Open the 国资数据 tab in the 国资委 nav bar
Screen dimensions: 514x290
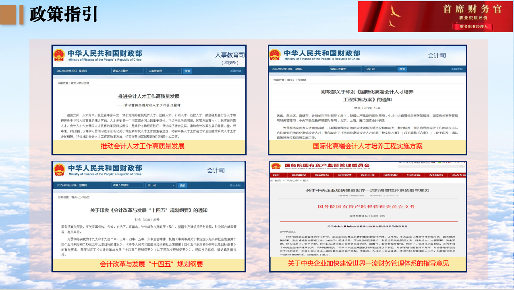[x=390, y=176]
